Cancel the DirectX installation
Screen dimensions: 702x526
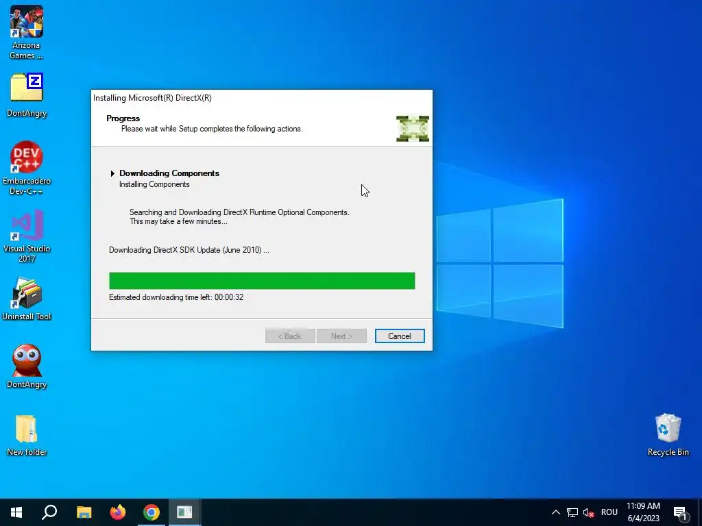400,336
